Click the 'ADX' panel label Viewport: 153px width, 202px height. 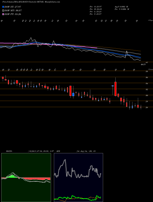tap(58, 151)
